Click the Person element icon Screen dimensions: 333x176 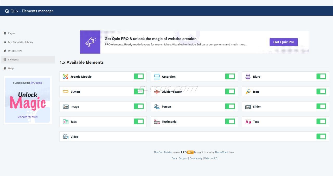[x=157, y=107]
